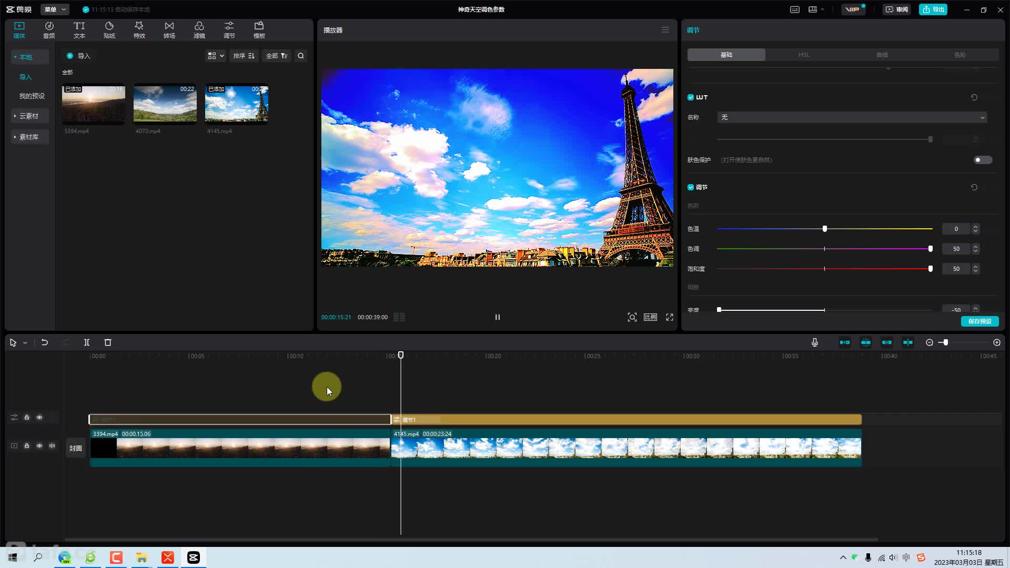The width and height of the screenshot is (1010, 568).
Task: Lock the adjustment track
Action: (x=27, y=417)
